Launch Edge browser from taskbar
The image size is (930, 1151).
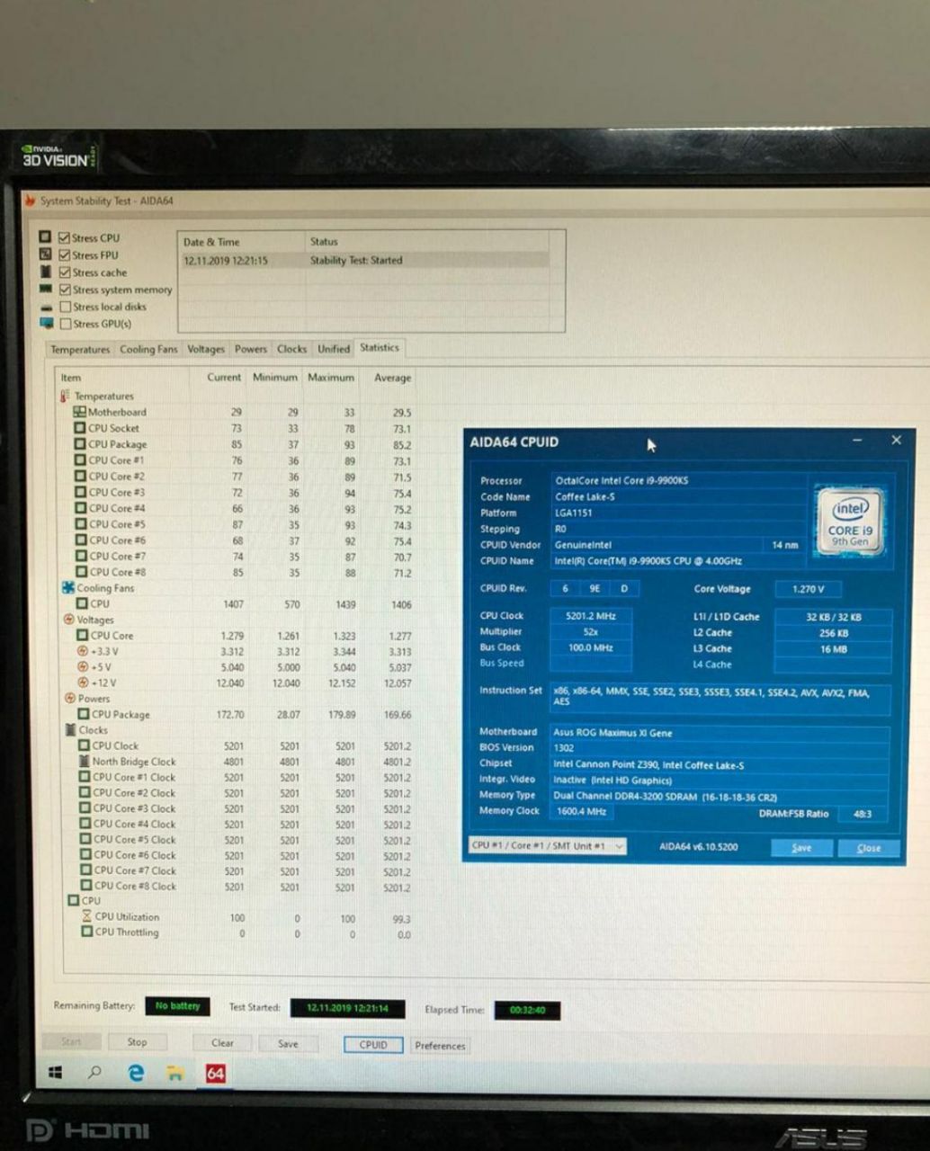(136, 1072)
